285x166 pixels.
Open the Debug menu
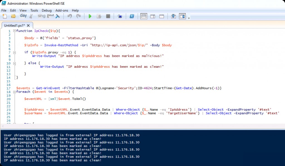click(47, 10)
